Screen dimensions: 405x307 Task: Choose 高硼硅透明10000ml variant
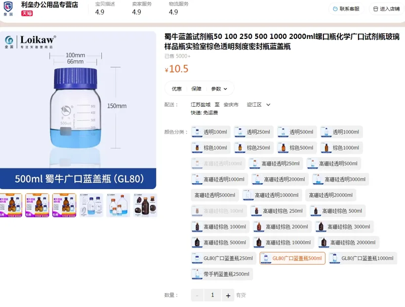(x=272, y=195)
